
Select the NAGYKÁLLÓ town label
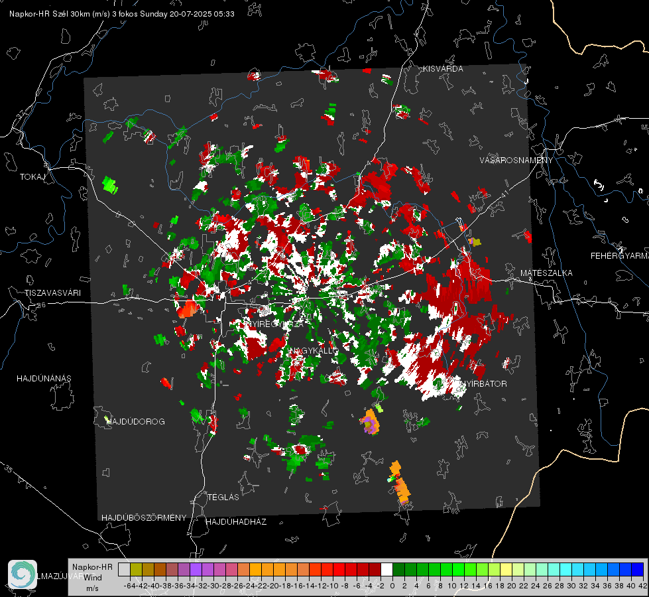pos(314,350)
